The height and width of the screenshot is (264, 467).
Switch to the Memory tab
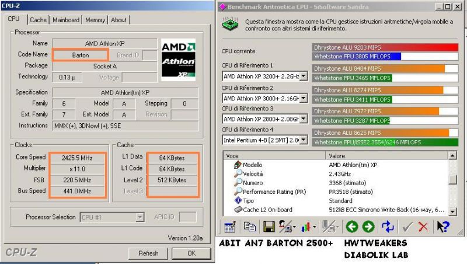pos(95,20)
